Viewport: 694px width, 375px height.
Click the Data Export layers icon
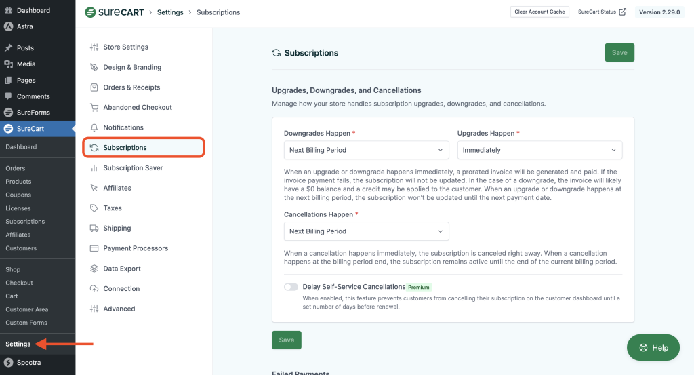click(x=94, y=269)
